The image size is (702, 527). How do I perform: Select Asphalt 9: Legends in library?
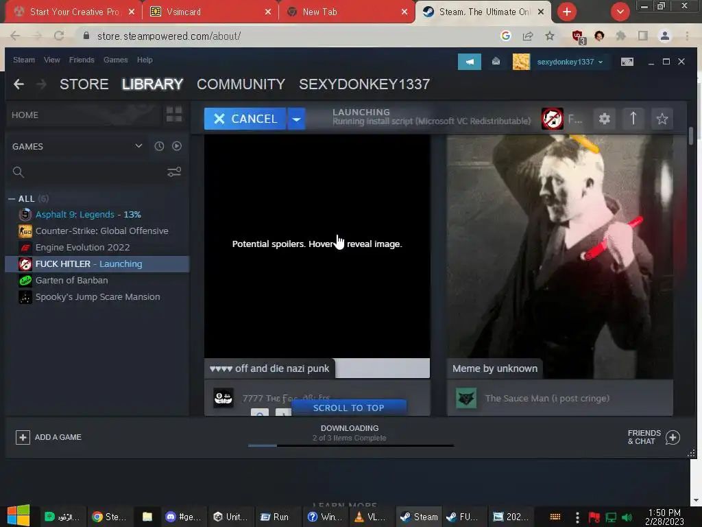[x=97, y=214]
